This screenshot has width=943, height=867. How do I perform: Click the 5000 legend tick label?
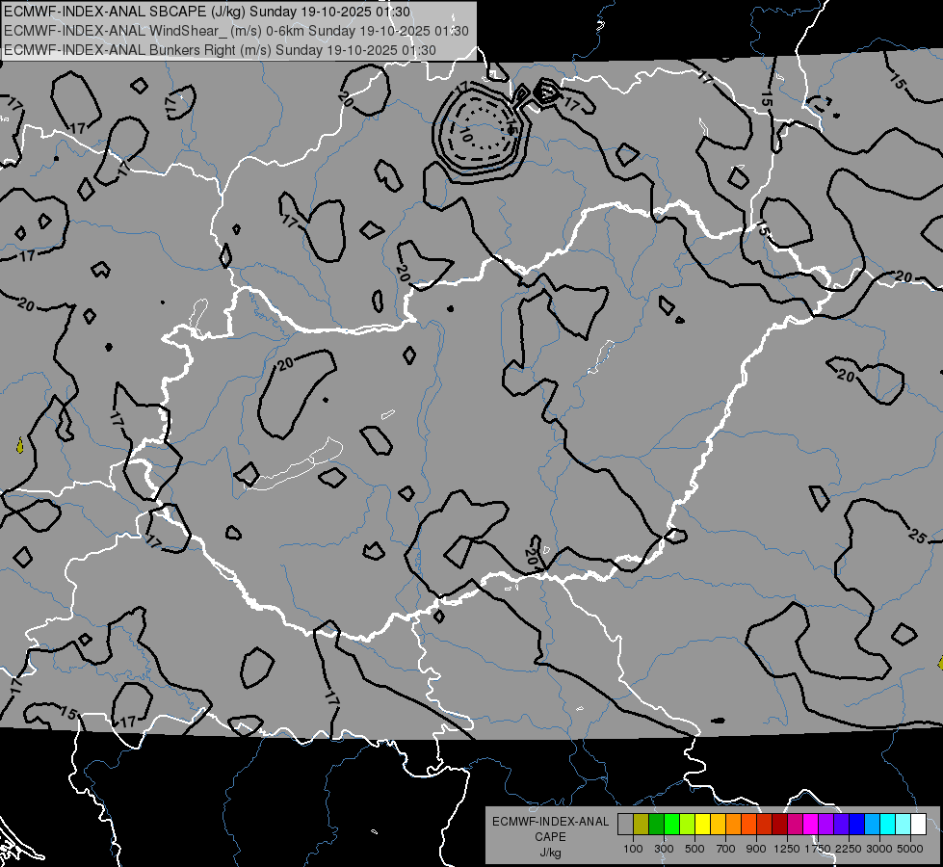point(910,849)
